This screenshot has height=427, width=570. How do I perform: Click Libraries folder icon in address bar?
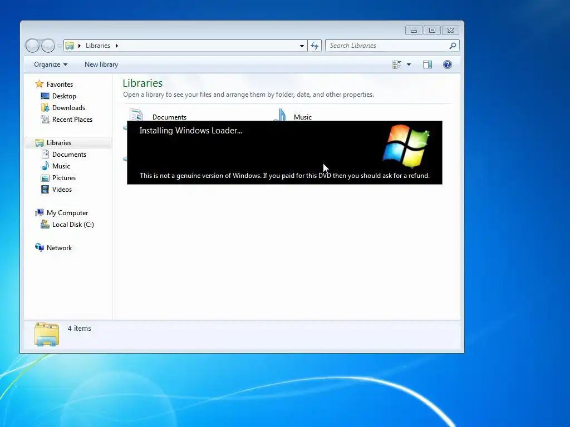[70, 46]
